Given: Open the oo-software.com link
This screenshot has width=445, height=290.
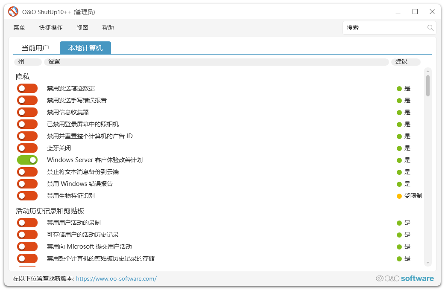Looking at the screenshot, I should point(116,279).
